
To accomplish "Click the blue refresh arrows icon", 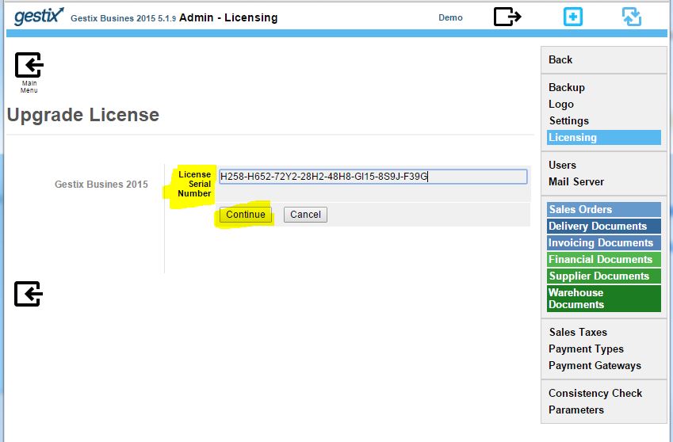I will pyautogui.click(x=632, y=17).
